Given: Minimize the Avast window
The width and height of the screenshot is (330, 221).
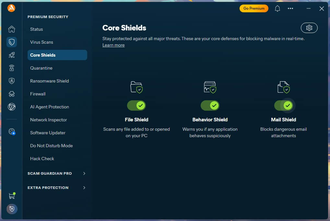Looking at the screenshot, I should (x=308, y=8).
